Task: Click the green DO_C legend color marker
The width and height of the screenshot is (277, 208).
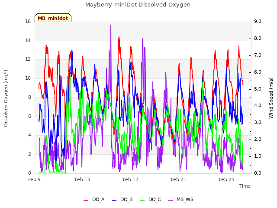Action: (x=142, y=200)
